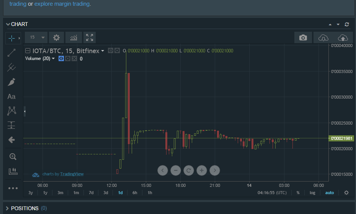The image size is (356, 214).
Task: Collapse left drawing toolbar with arrow handle
Action: point(24,111)
